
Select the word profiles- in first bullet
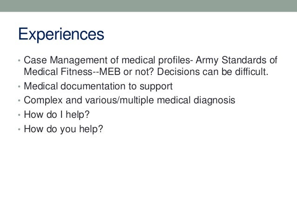point(176,61)
